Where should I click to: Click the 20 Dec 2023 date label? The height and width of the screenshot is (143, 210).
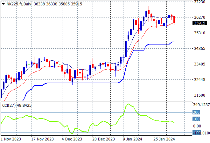point(104,139)
